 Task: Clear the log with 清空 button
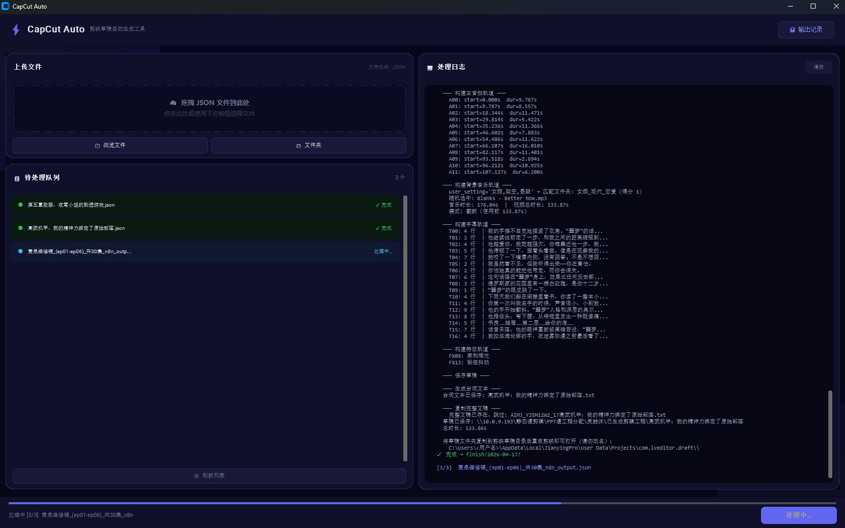tap(818, 67)
